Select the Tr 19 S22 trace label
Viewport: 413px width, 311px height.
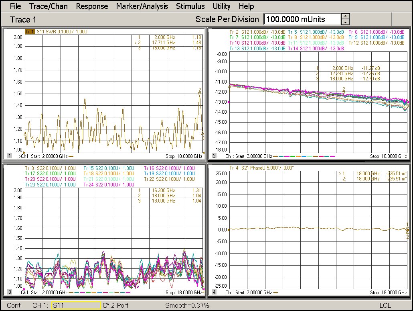[x=169, y=174]
